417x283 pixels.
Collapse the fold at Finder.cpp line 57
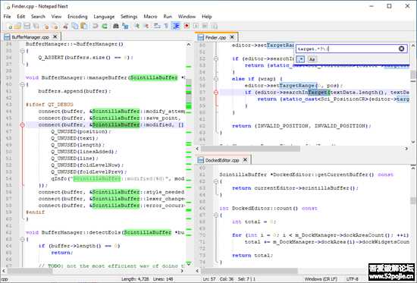215,93
